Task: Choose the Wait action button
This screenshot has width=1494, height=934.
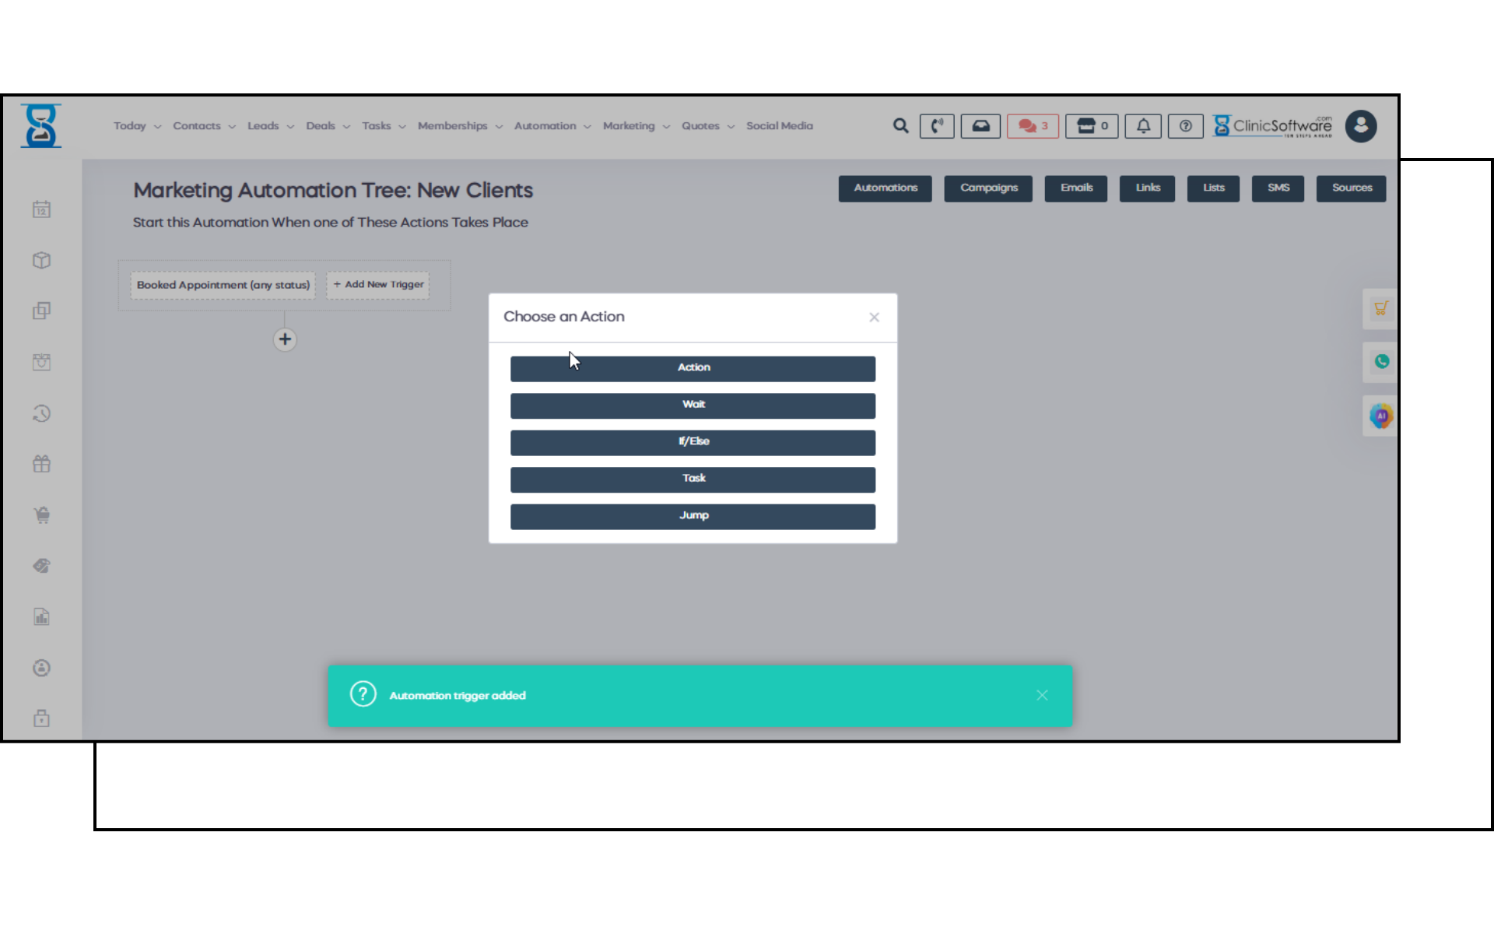Action: point(693,405)
